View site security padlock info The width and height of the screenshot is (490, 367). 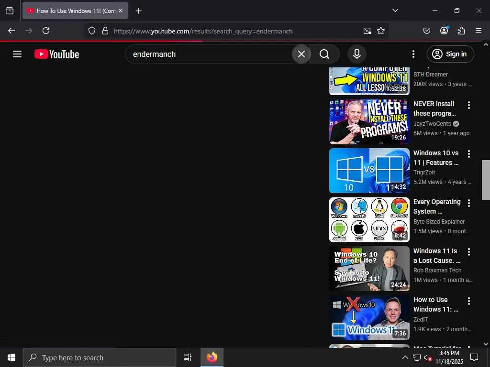point(105,31)
